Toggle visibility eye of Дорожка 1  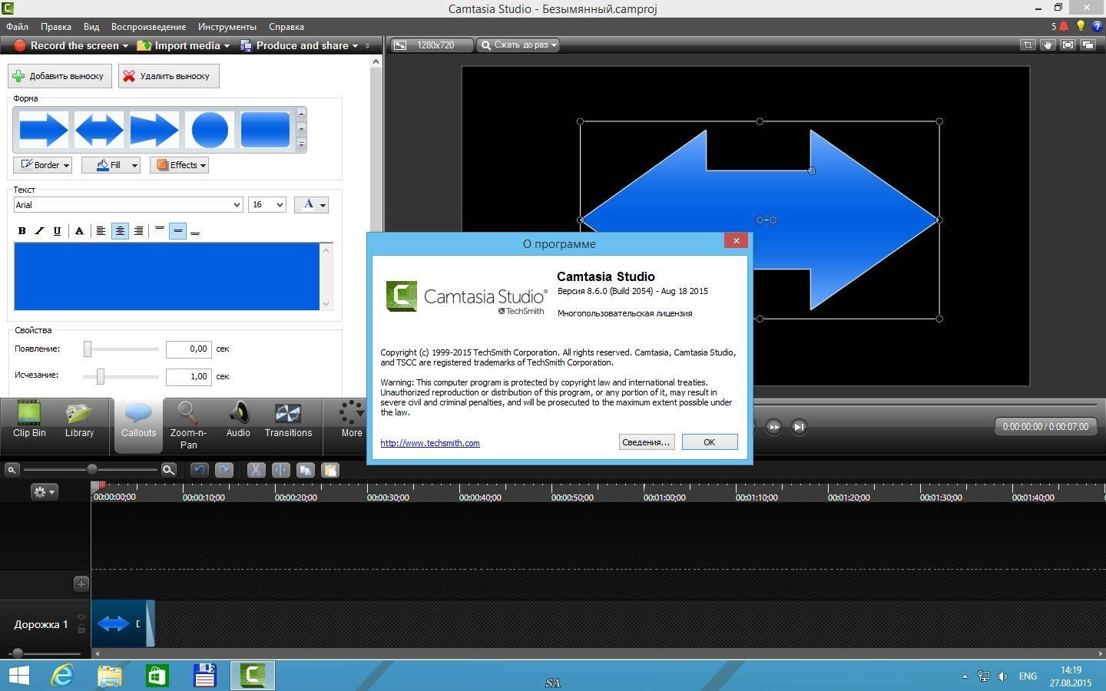point(81,617)
